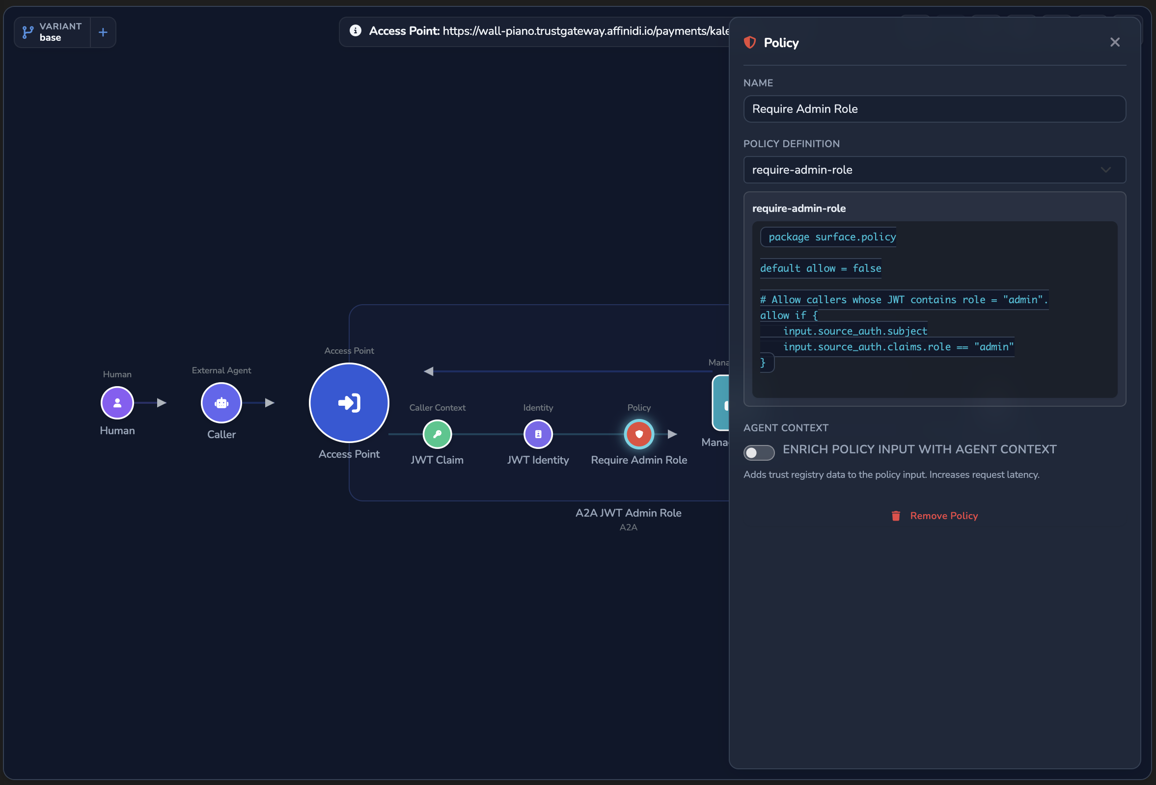Click the trash icon for Remove Policy
The height and width of the screenshot is (785, 1156).
pos(896,516)
